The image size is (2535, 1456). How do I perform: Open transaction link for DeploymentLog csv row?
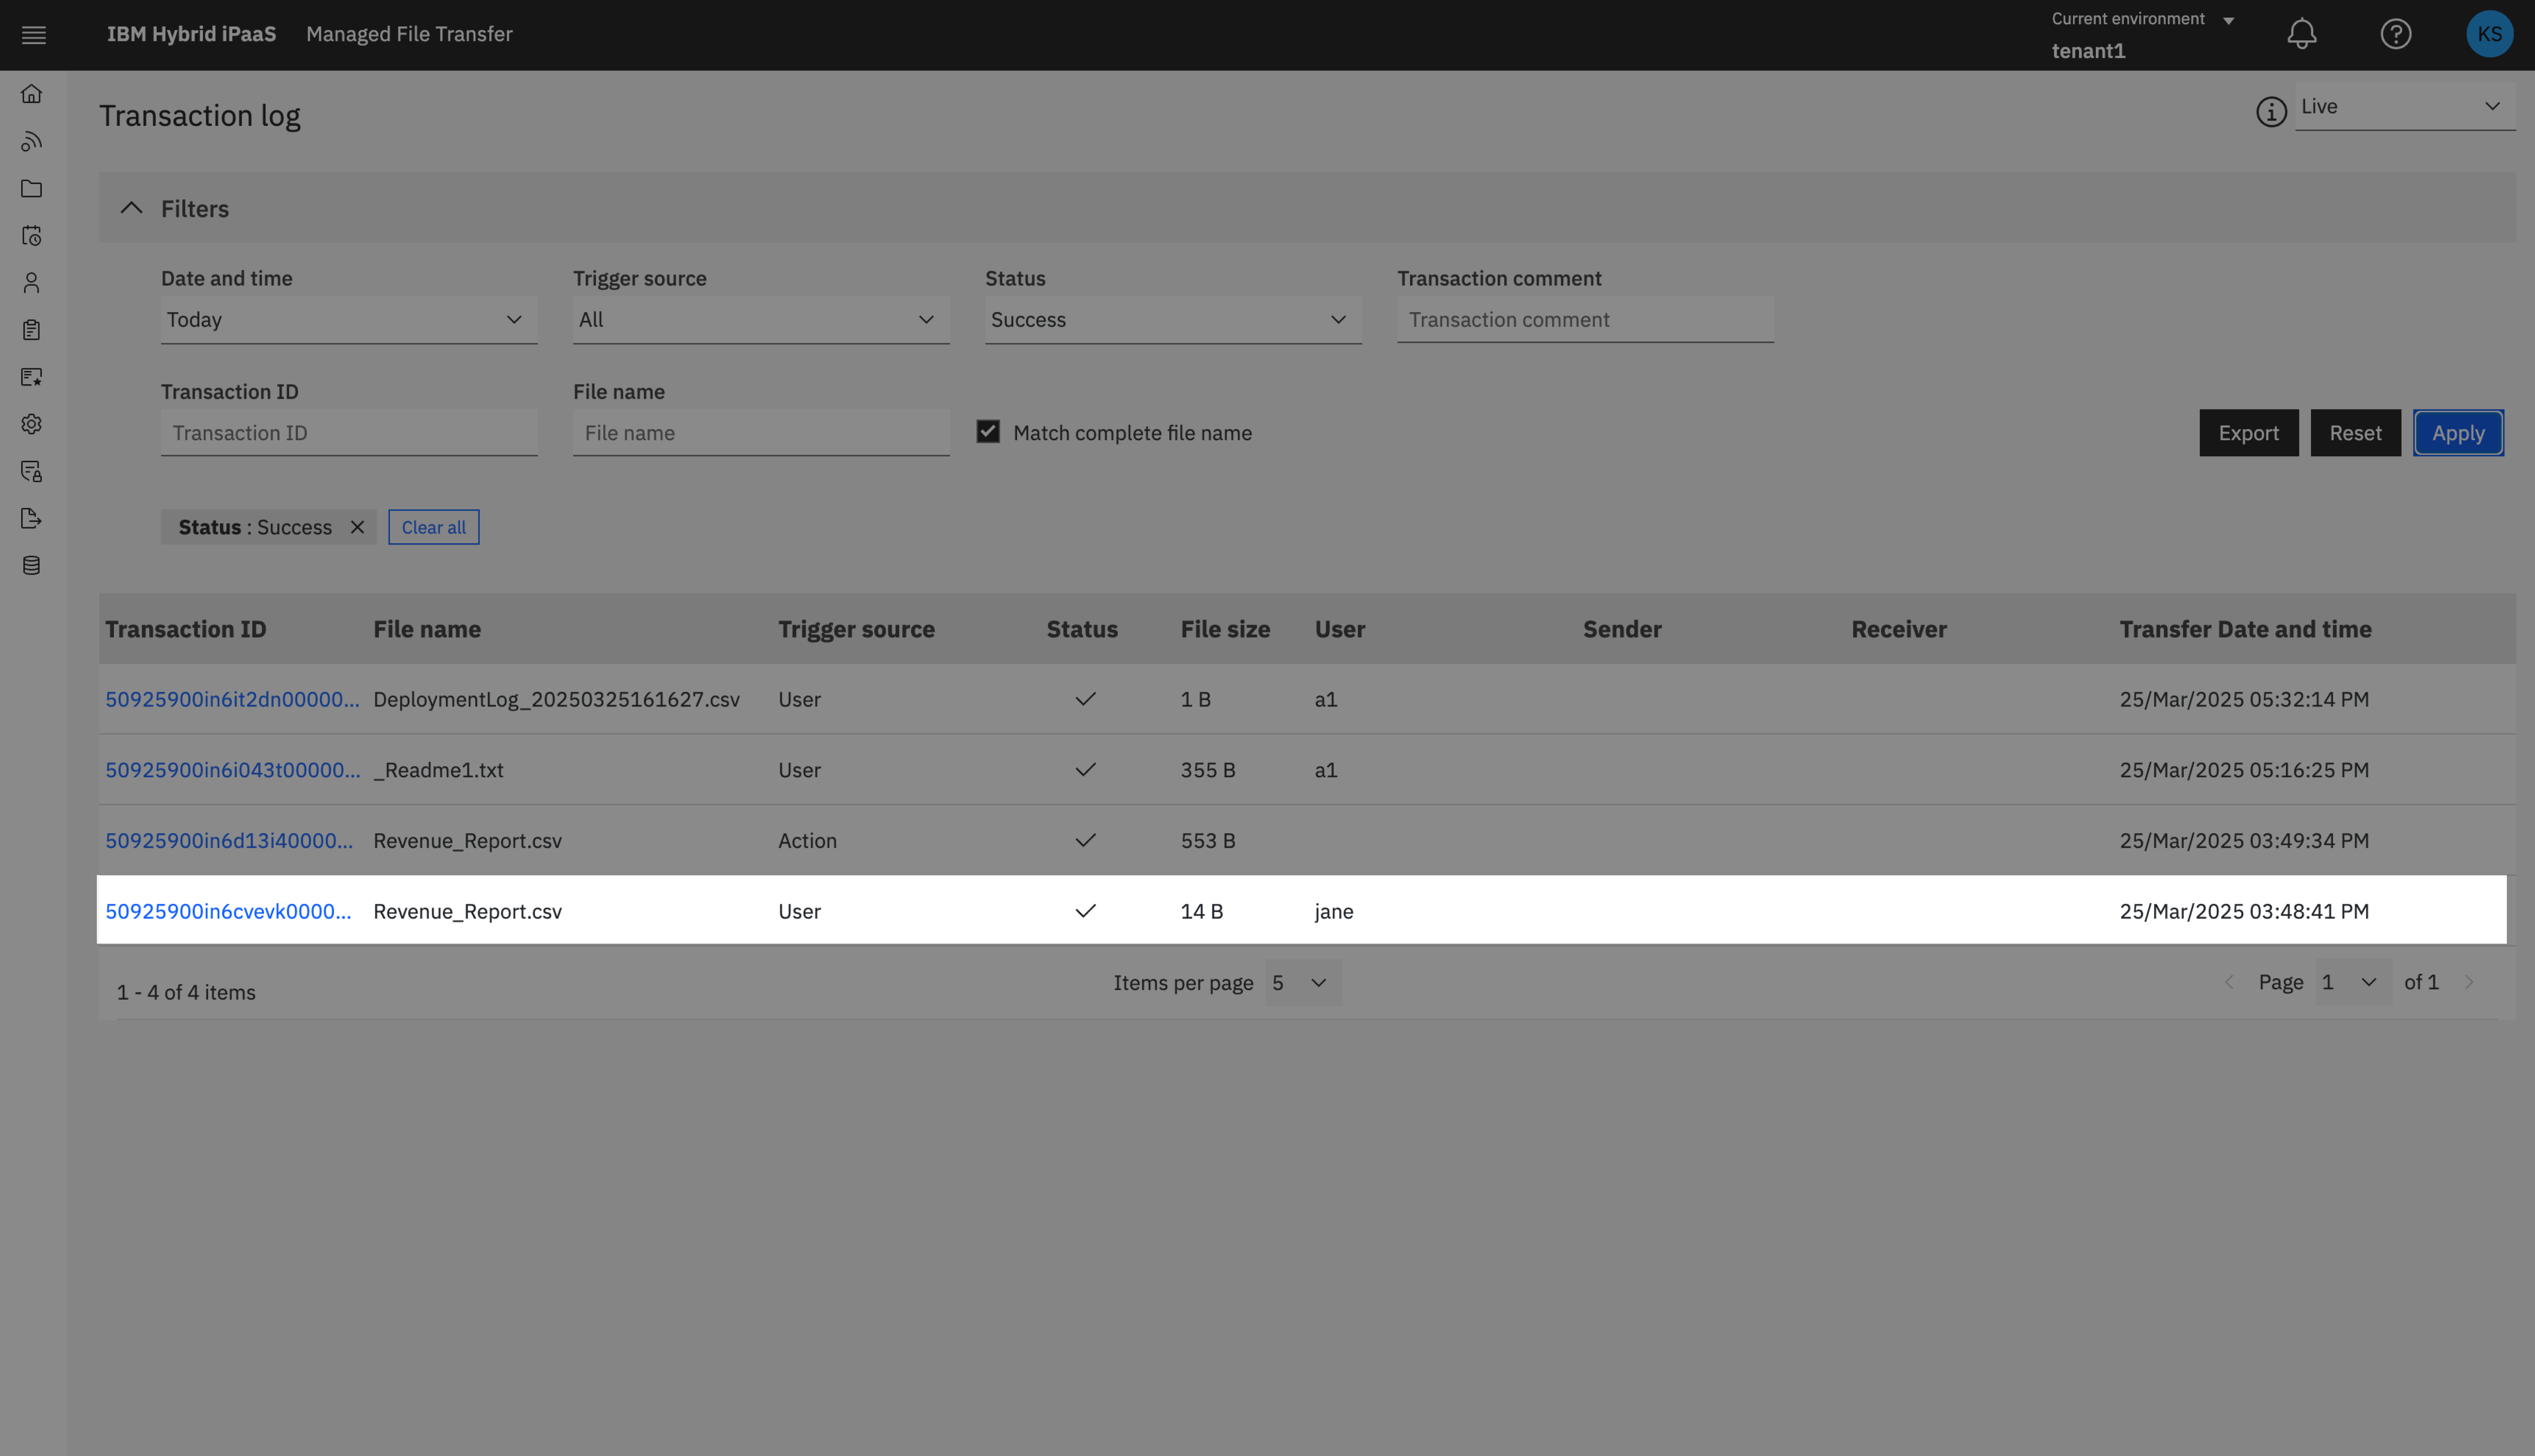[232, 699]
